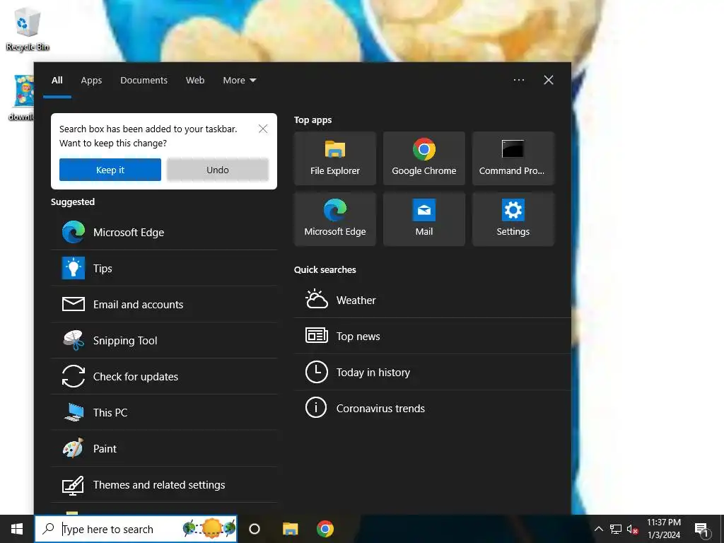
Task: Open This PC
Action: pos(164,412)
